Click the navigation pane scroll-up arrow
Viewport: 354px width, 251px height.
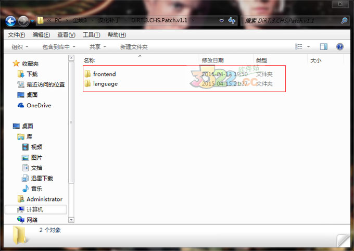[x=71, y=58]
